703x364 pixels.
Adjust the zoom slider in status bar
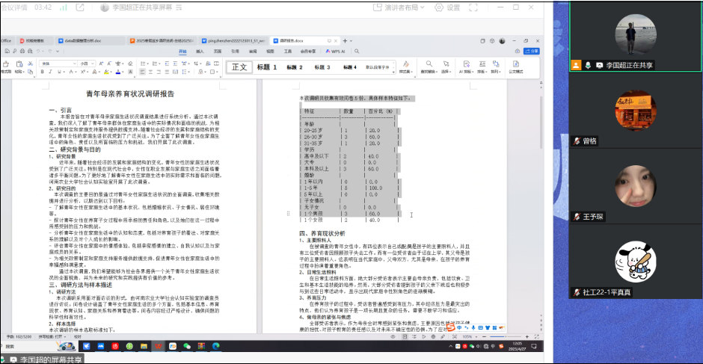tap(505, 337)
